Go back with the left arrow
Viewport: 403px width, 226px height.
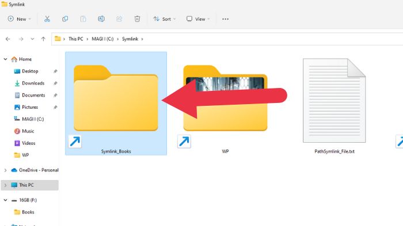(x=8, y=39)
